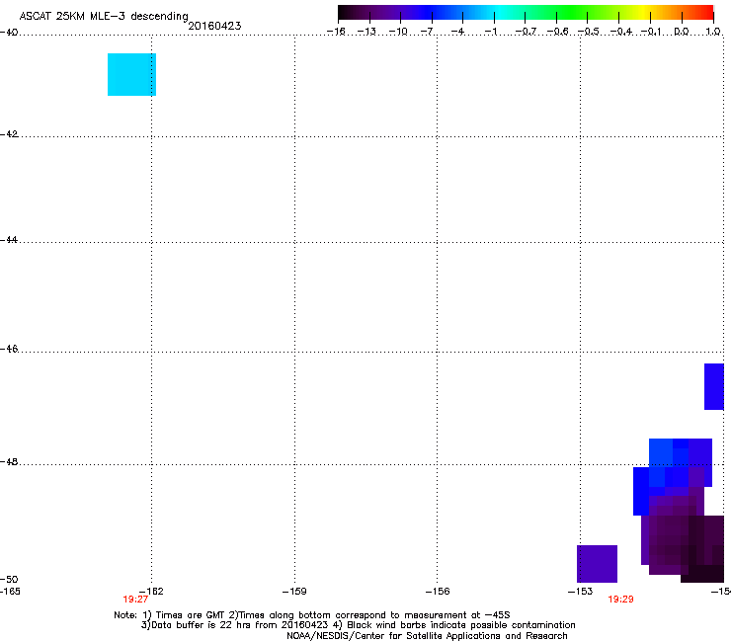The height and width of the screenshot is (642, 731).
Task: Click the purple data square near -153 longitude
Action: point(597,564)
